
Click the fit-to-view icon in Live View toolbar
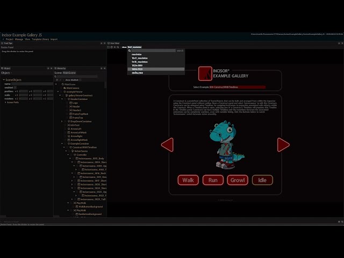coord(109,47)
